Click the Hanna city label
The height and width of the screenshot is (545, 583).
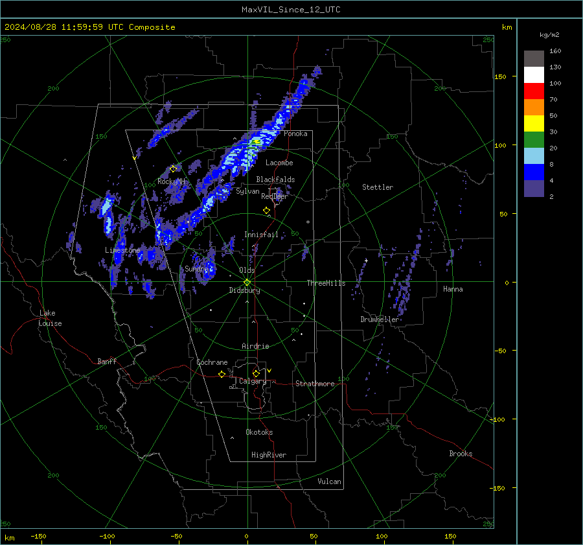pyautogui.click(x=453, y=289)
